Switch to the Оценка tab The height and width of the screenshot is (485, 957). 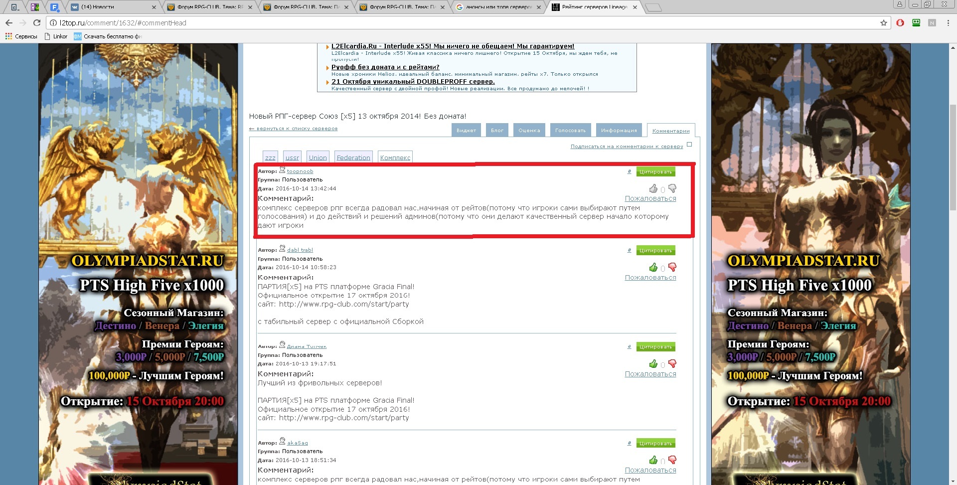tap(529, 130)
